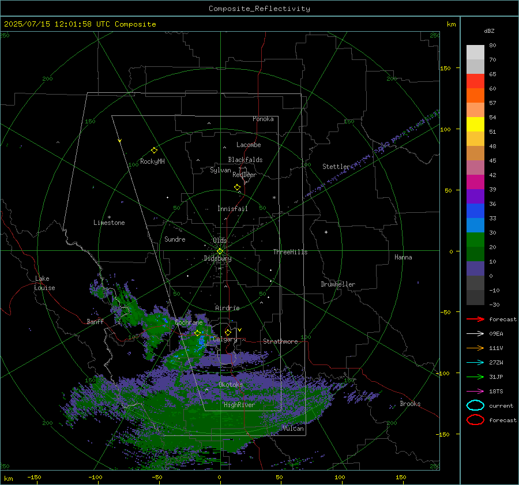519x485 pixels.
Task: Click the Banff town label
Action: [x=95, y=322]
